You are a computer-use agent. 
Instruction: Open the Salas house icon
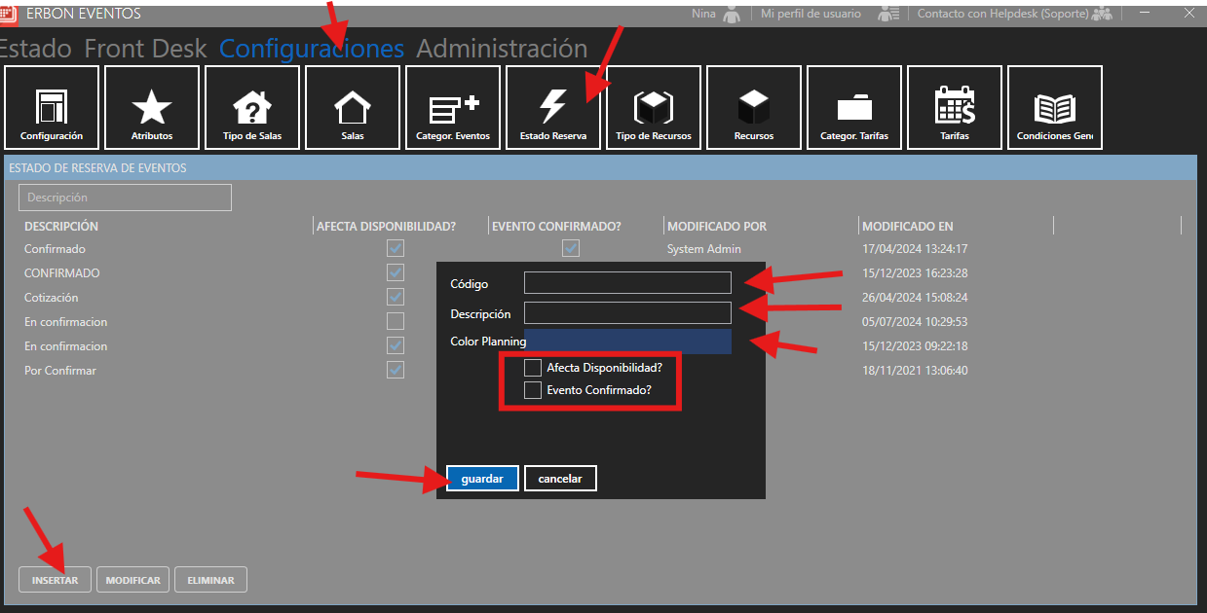(353, 106)
